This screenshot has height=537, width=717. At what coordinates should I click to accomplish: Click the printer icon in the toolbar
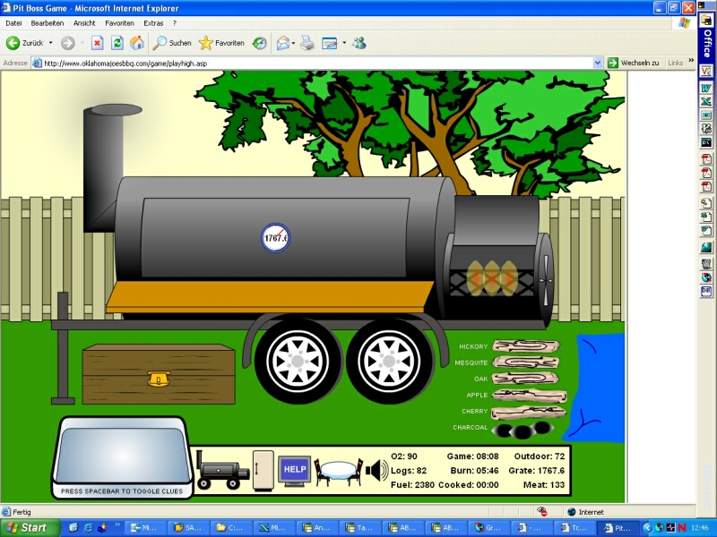click(x=307, y=43)
